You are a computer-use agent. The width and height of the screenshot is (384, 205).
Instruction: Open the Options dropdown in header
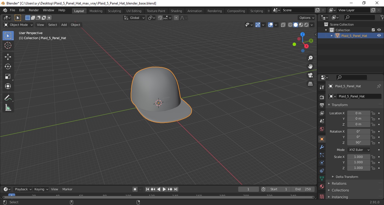click(x=306, y=18)
